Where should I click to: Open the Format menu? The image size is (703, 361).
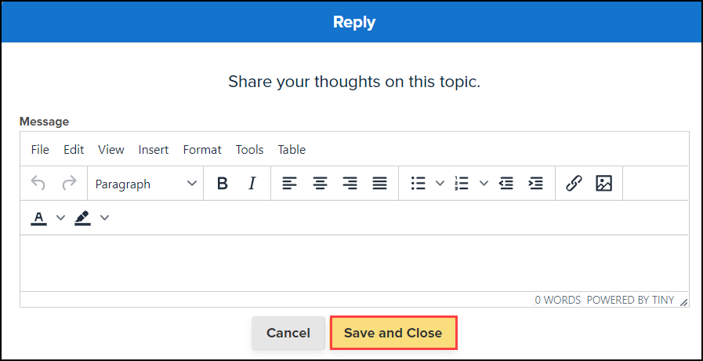(202, 149)
